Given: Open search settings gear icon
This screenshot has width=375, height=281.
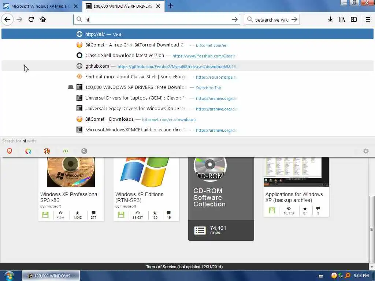Looking at the screenshot, I should [366, 151].
